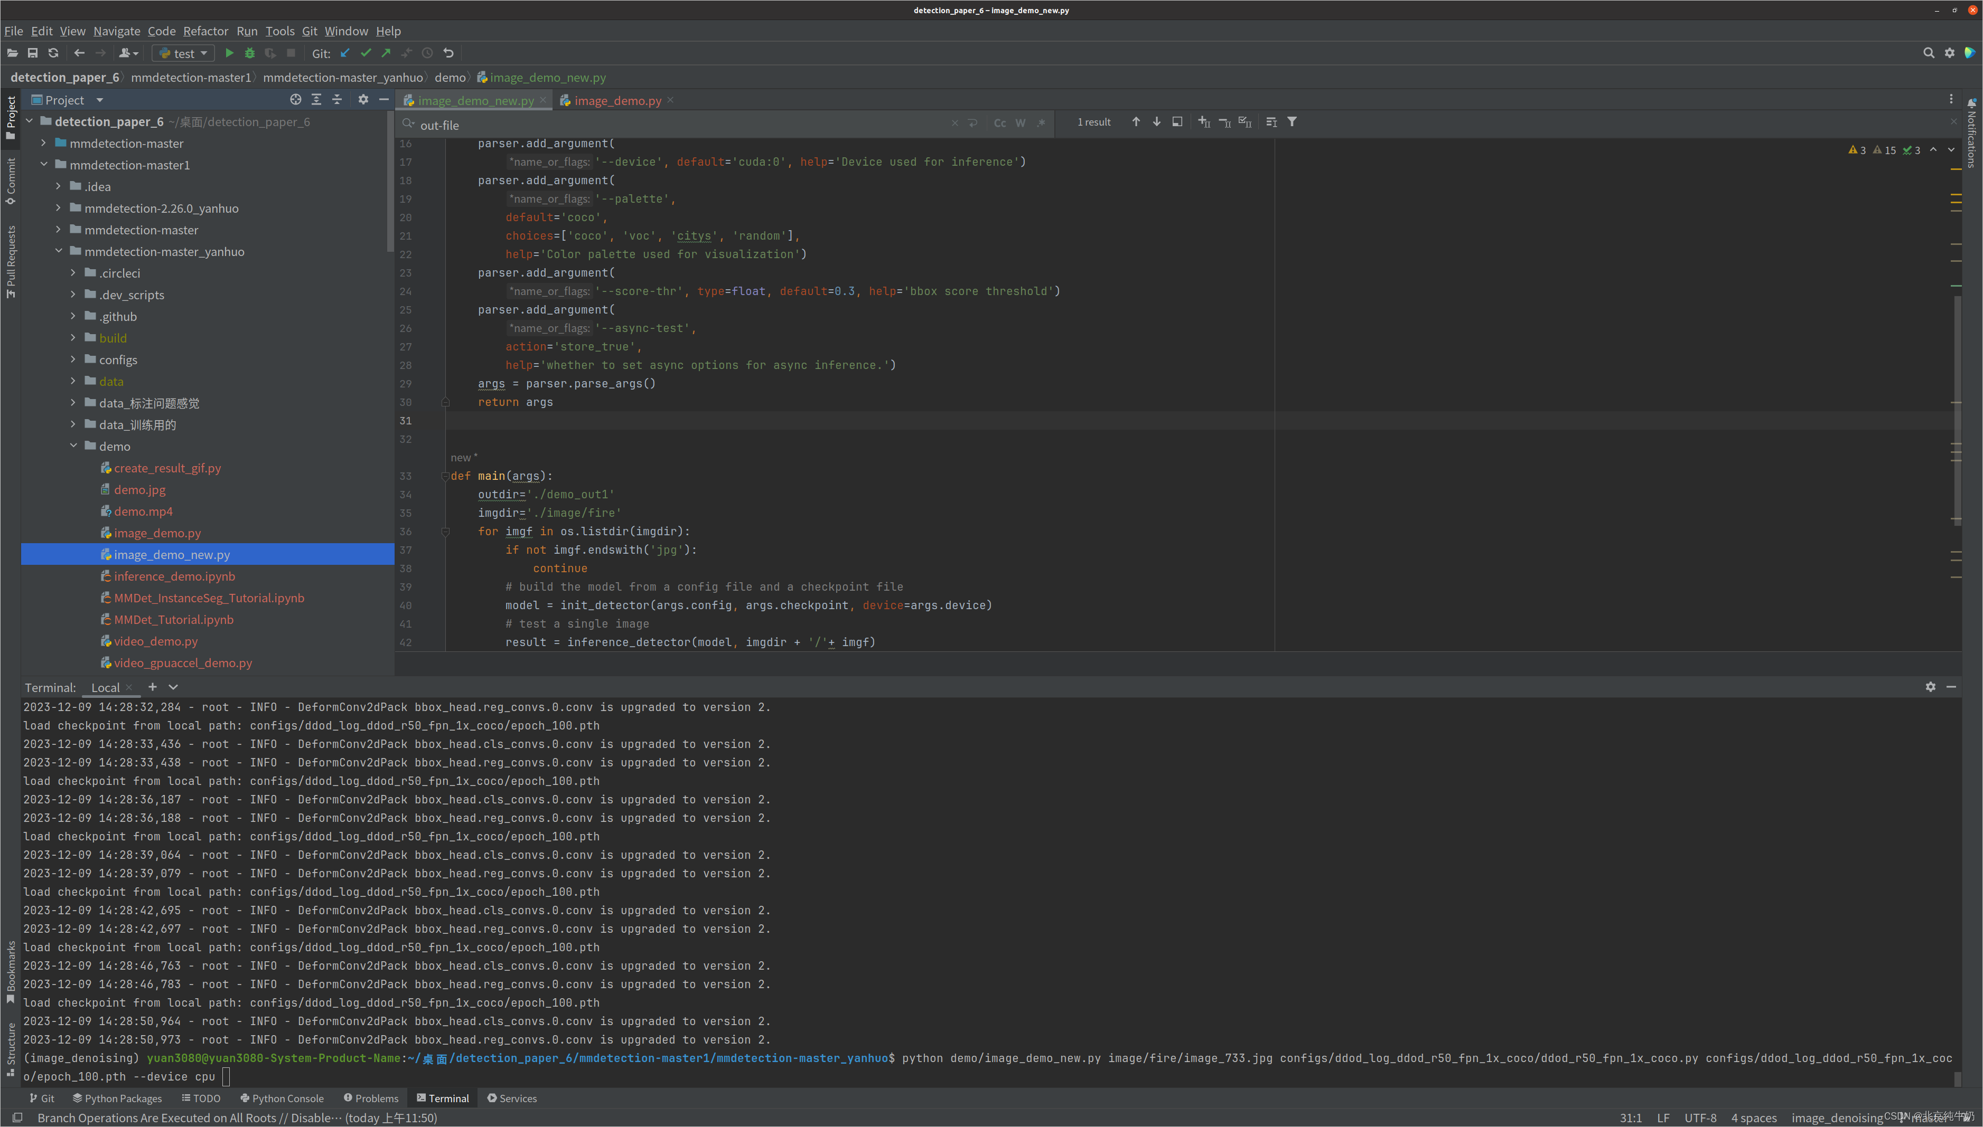Add selection for next occurrence icon
Screen dimensions: 1983x1127
1204,122
